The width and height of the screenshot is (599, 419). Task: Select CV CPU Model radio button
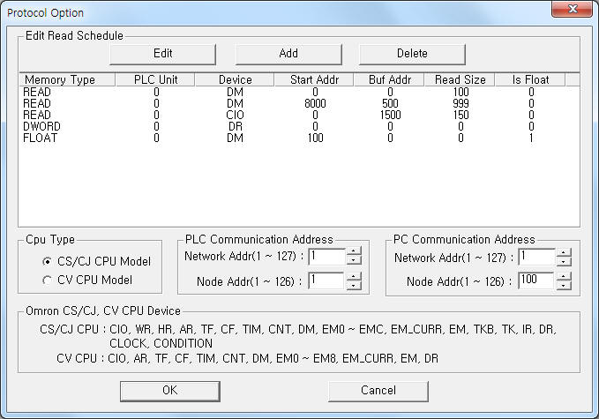(x=47, y=281)
